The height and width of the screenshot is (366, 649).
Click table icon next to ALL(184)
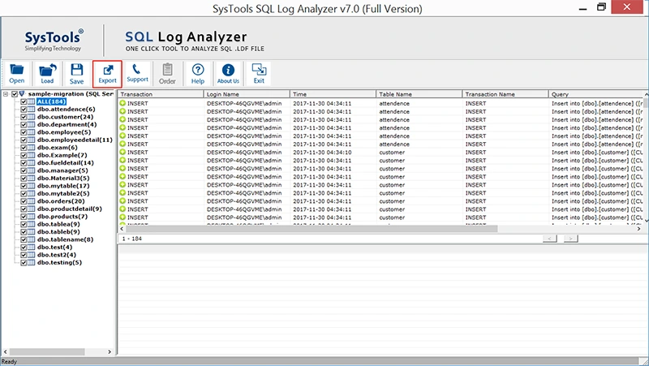point(31,101)
